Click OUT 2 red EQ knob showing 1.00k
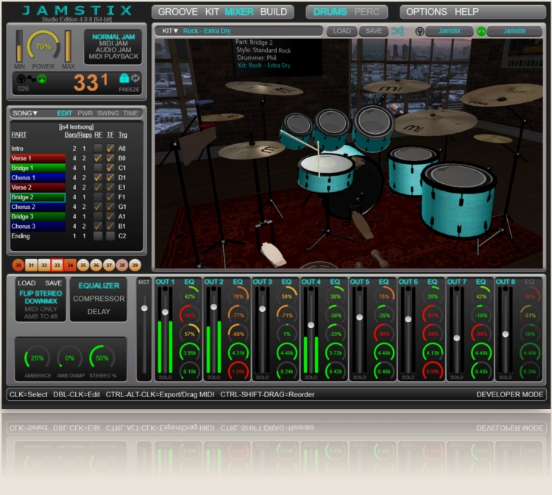Image resolution: width=552 pixels, height=495 pixels. (x=238, y=371)
